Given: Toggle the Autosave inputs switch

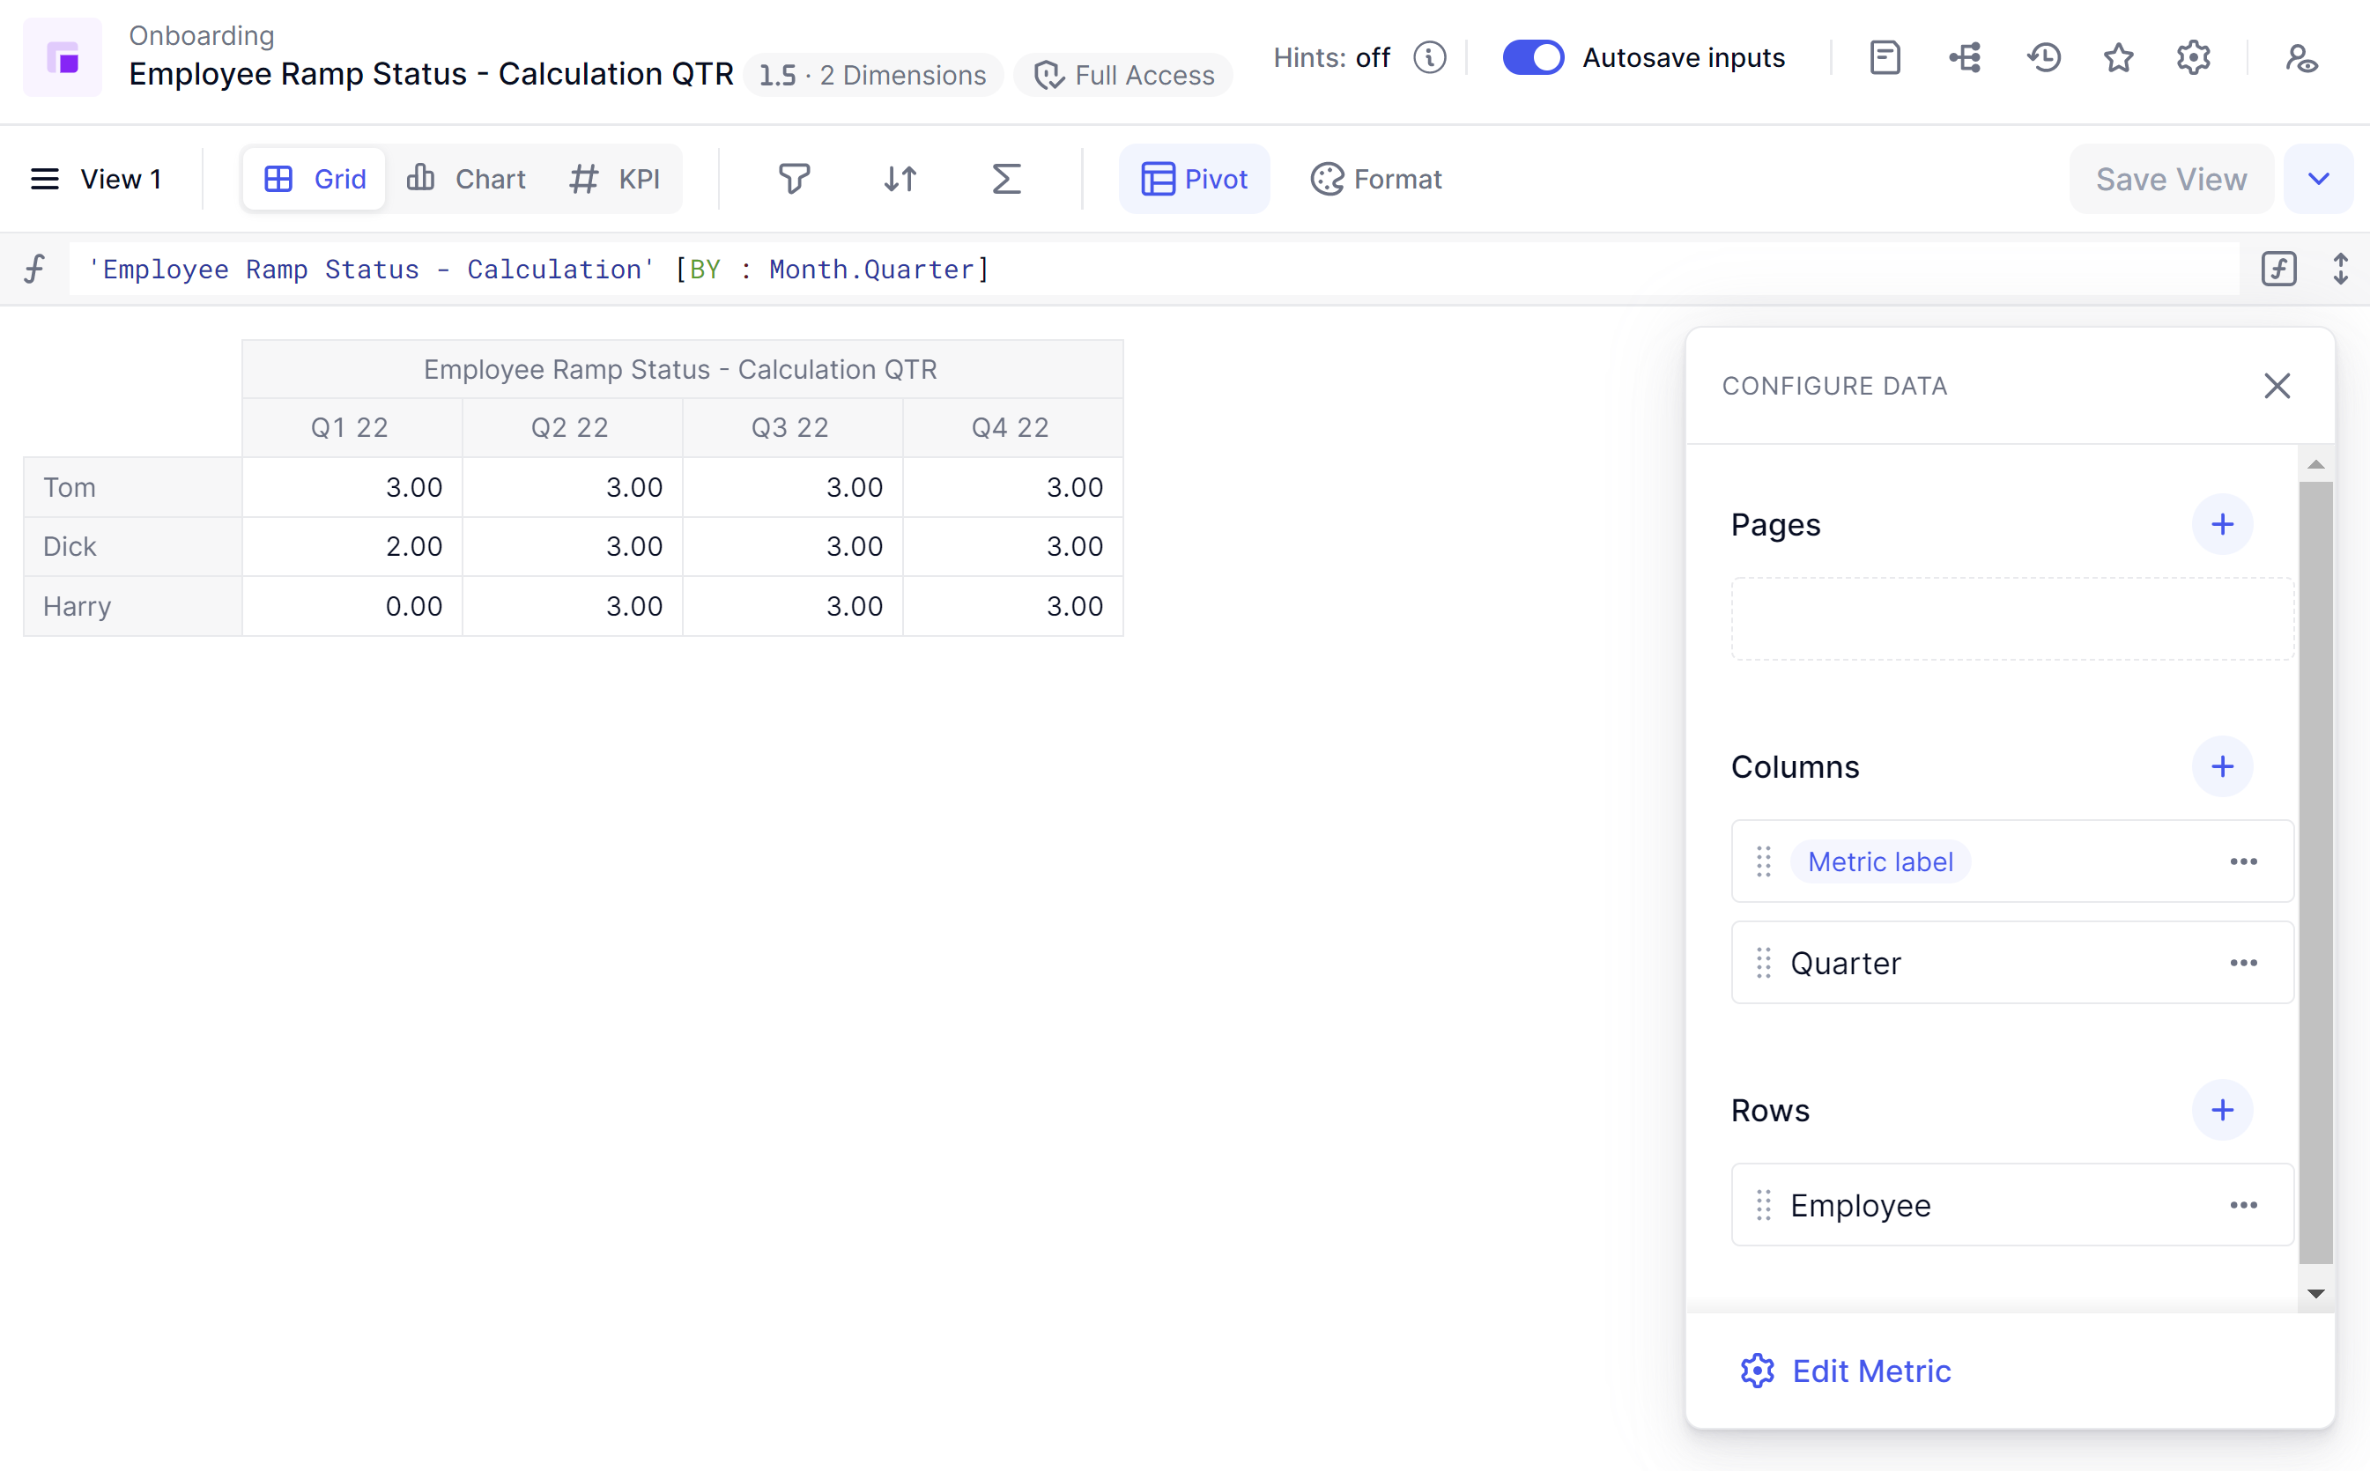Looking at the screenshot, I should [1533, 57].
